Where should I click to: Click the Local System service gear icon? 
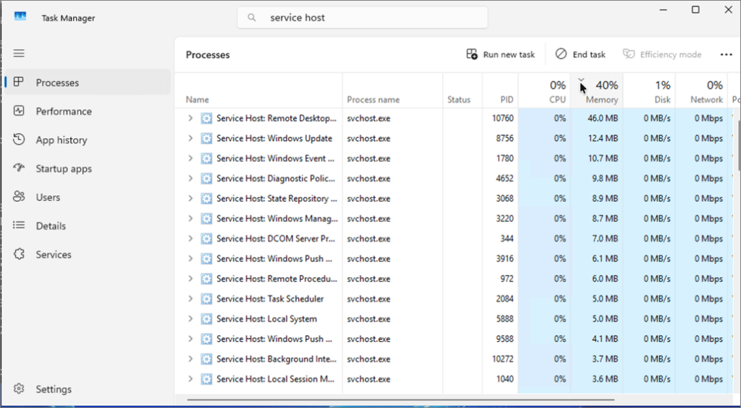pyautogui.click(x=206, y=319)
